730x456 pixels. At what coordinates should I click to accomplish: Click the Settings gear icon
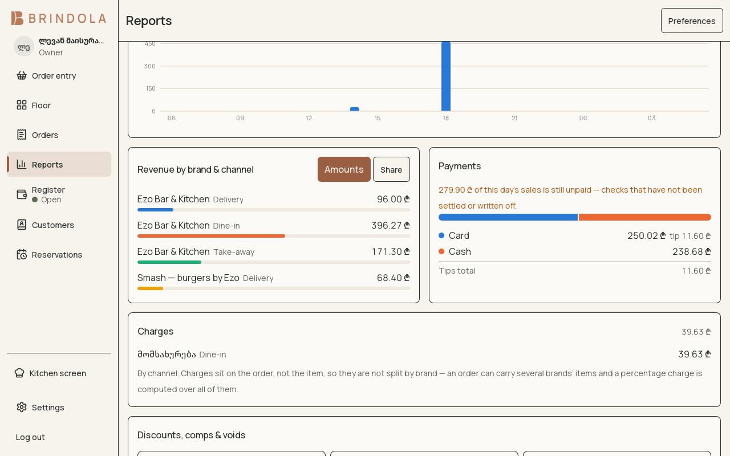point(22,407)
